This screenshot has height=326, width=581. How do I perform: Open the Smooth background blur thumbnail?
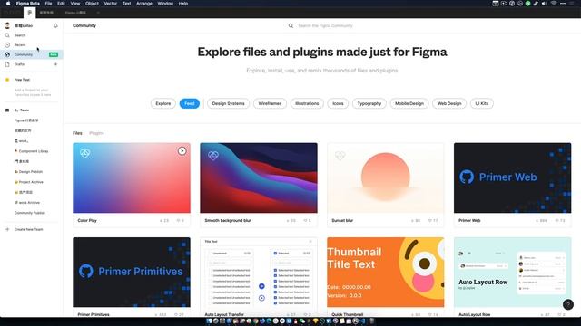click(x=259, y=177)
